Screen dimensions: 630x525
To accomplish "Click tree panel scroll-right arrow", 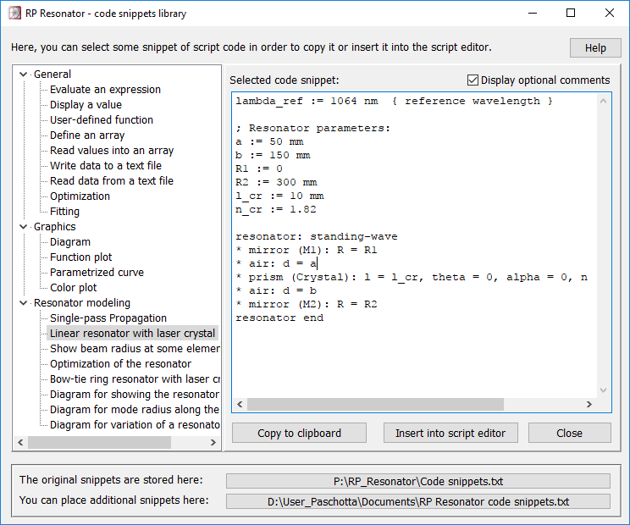I will (213, 443).
